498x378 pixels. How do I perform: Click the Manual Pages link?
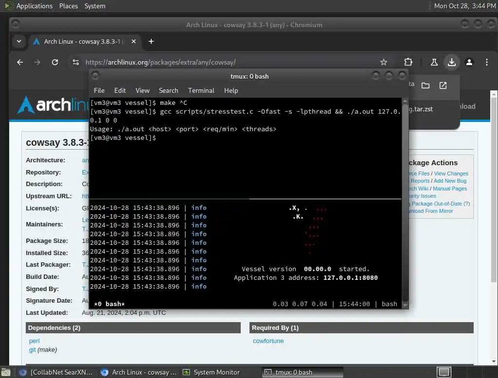click(x=450, y=189)
